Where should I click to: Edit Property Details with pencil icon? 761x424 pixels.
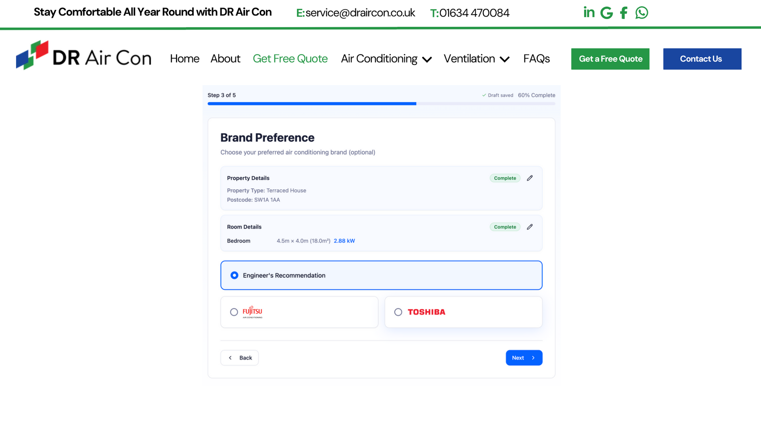tap(530, 178)
